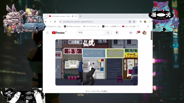Reload the page
The width and height of the screenshot is (184, 103).
(x=55, y=22)
